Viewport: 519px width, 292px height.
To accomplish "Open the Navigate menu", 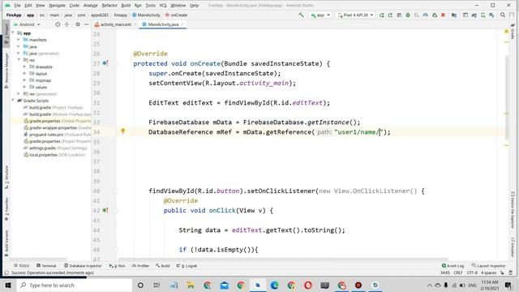I will (57, 6).
